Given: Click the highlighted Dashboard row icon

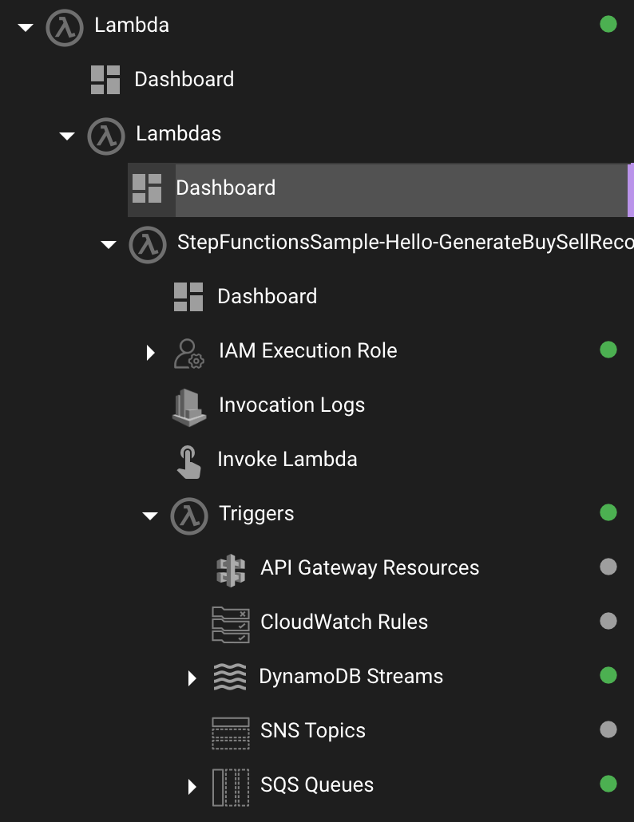Looking at the screenshot, I should 147,188.
